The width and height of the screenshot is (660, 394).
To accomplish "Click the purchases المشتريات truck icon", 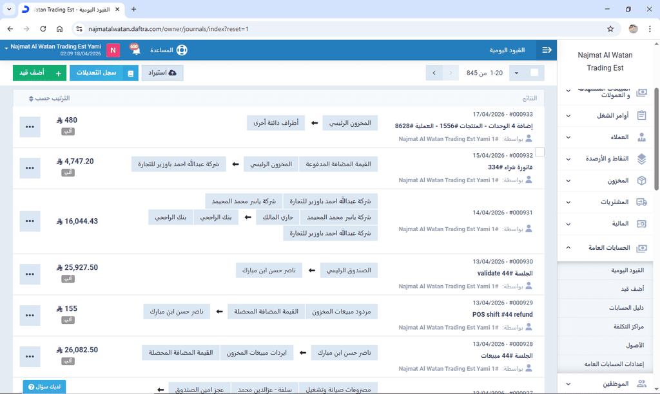I will pos(641,202).
